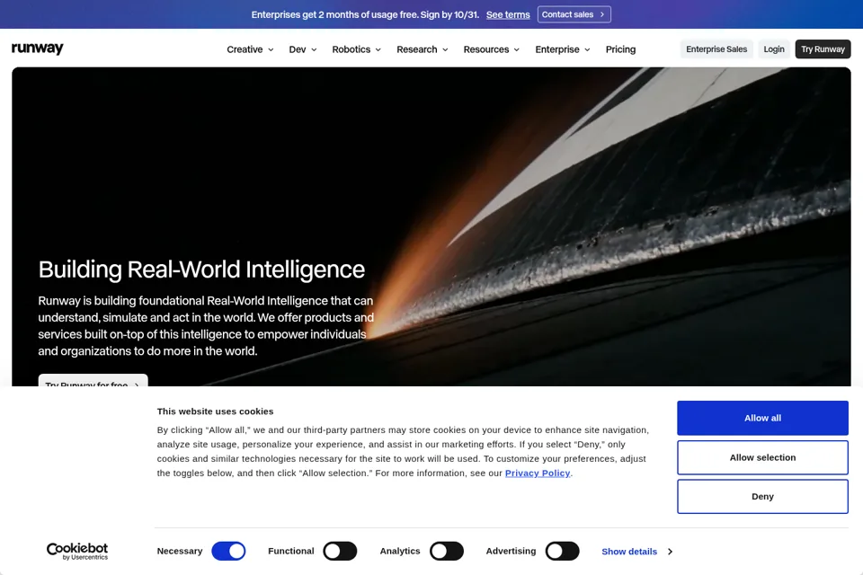
Task: Open the Privacy Policy link
Action: pos(538,473)
